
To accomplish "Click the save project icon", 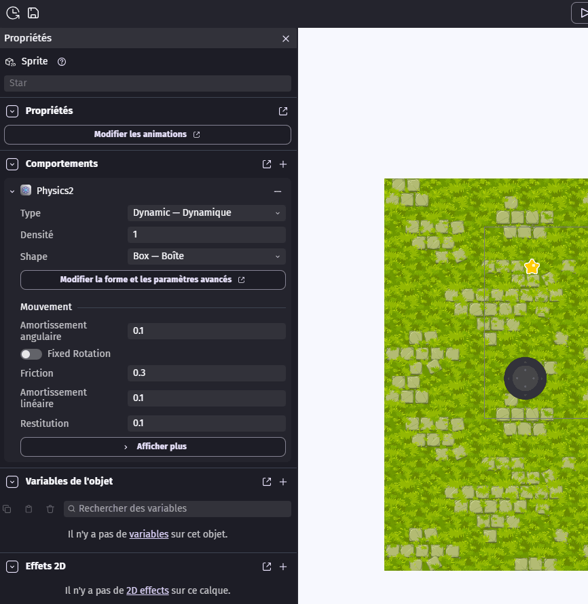I will tap(33, 13).
